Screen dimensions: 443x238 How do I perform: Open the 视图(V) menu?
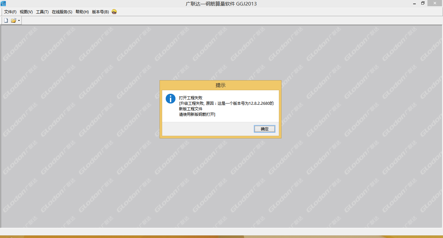pos(26,12)
